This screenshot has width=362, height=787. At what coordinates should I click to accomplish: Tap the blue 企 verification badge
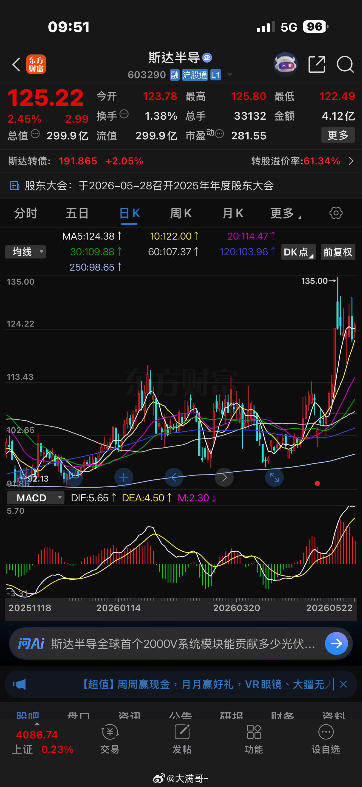click(207, 57)
